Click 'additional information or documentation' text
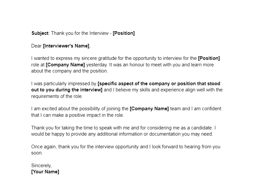This screenshot has width=257, height=186. [138, 134]
